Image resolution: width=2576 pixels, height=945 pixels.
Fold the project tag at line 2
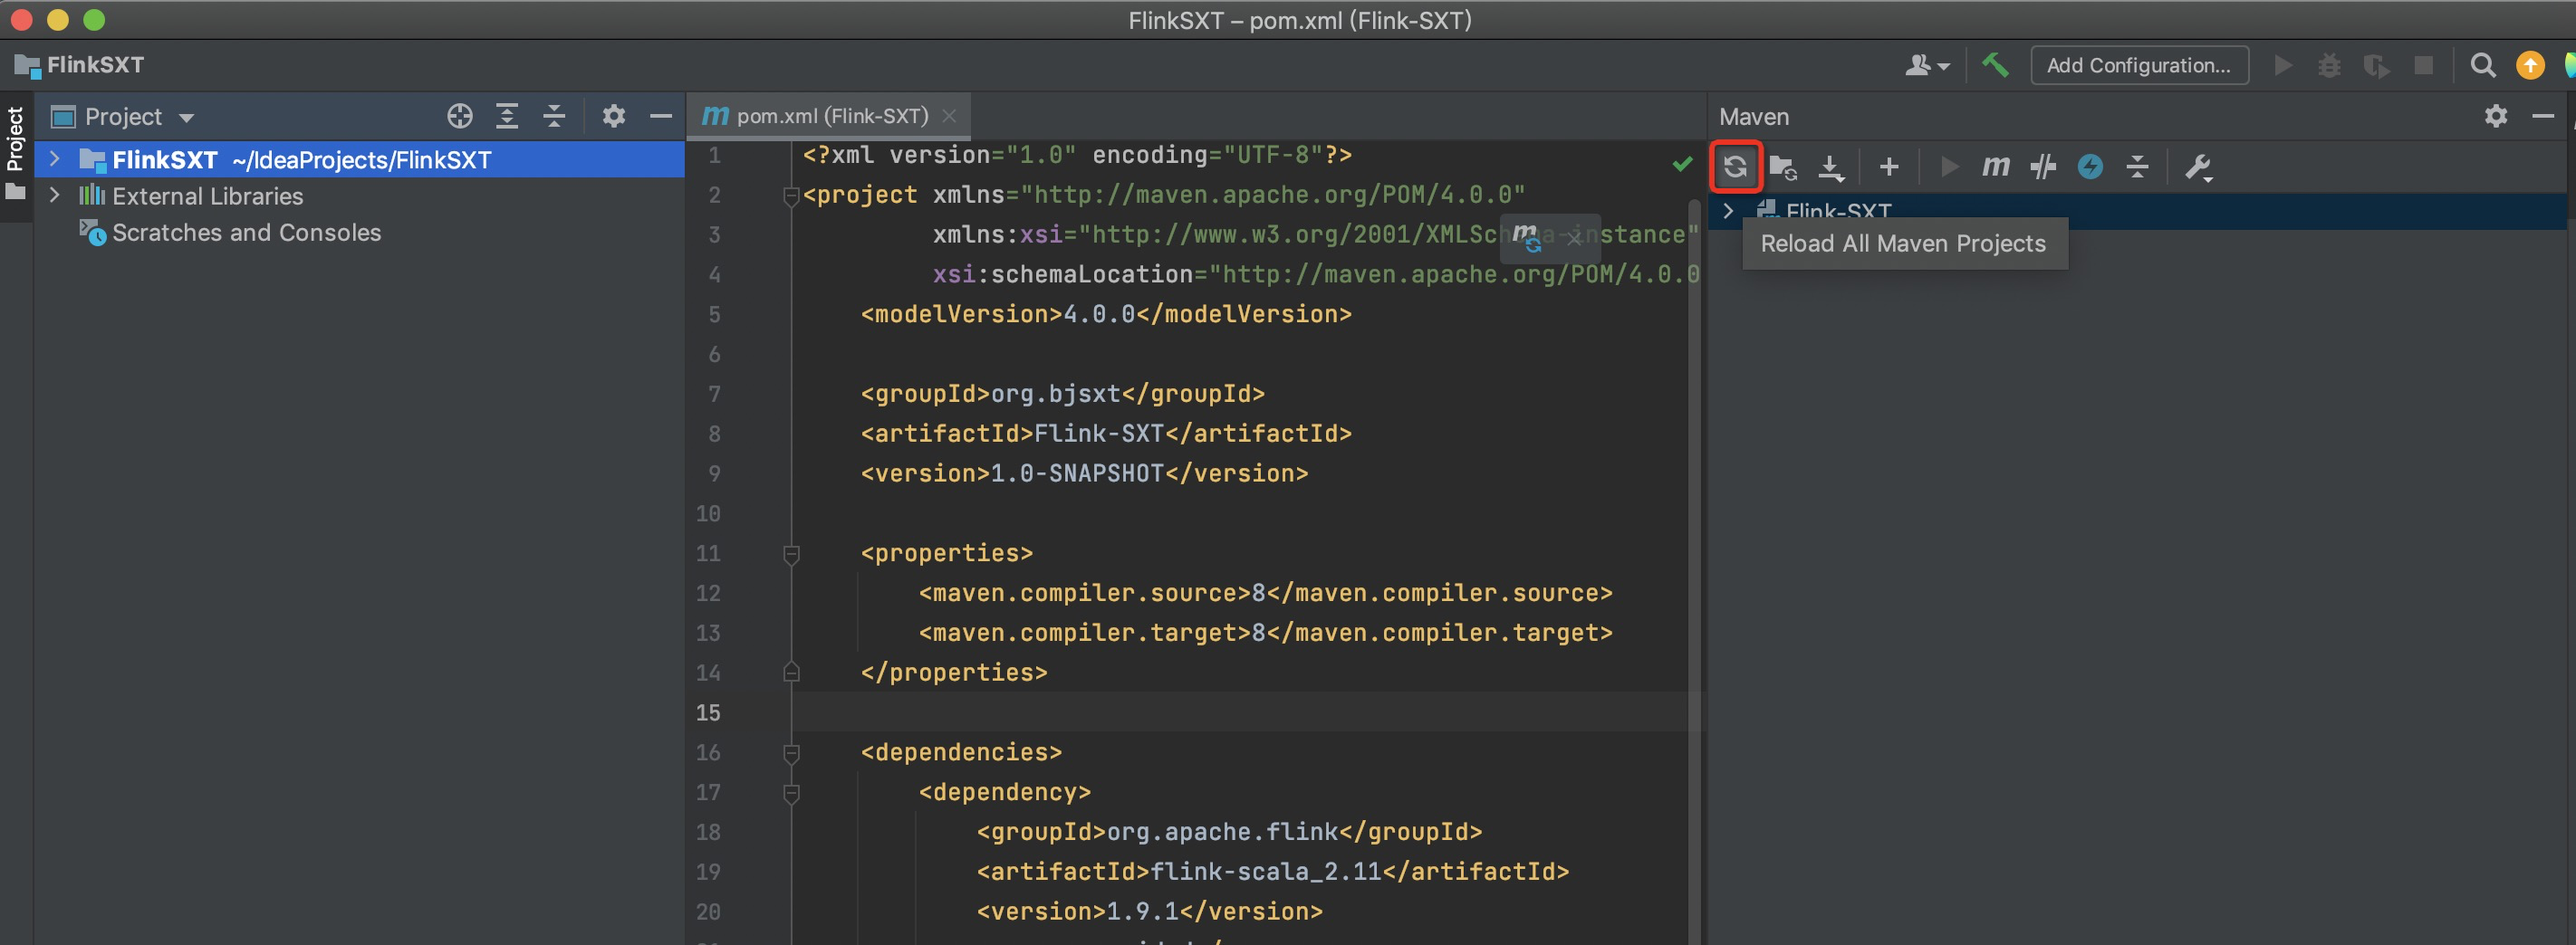(x=791, y=196)
